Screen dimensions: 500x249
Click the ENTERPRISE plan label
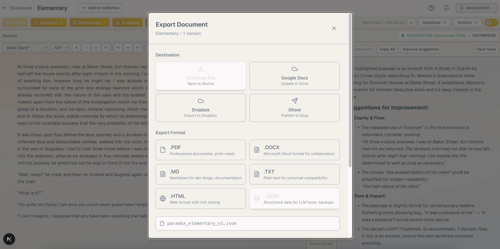(x=484, y=36)
